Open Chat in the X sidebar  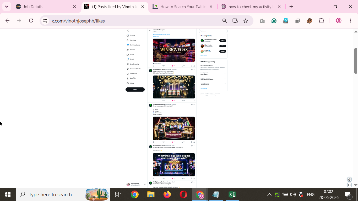pyautogui.click(x=130, y=54)
